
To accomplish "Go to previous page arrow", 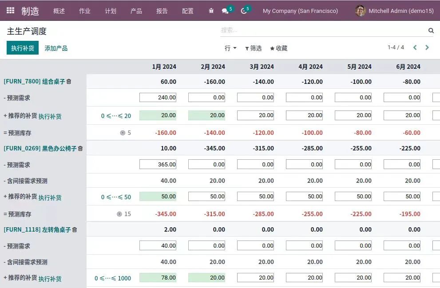I will tap(415, 47).
